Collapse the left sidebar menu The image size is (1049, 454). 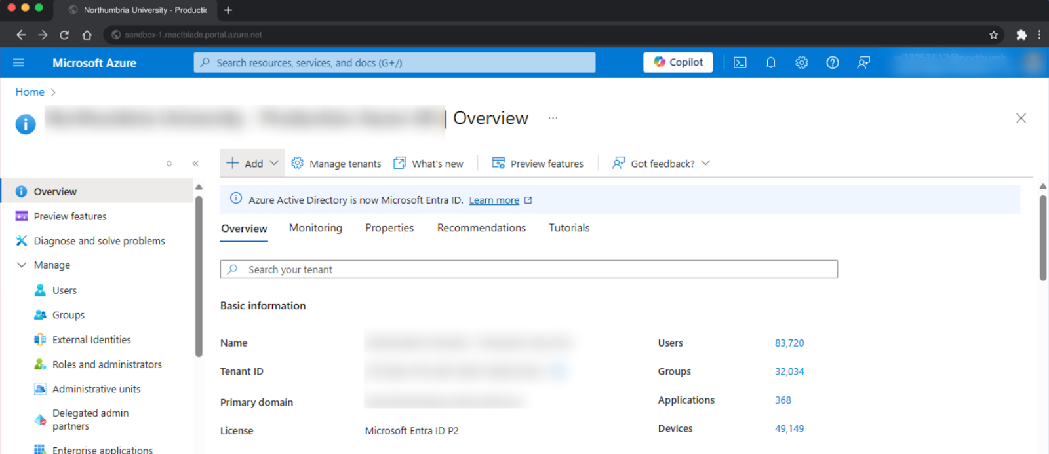tap(195, 164)
